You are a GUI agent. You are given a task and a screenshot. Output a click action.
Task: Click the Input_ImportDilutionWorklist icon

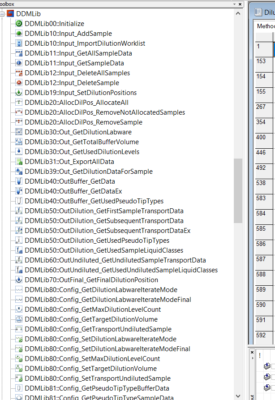(x=19, y=43)
